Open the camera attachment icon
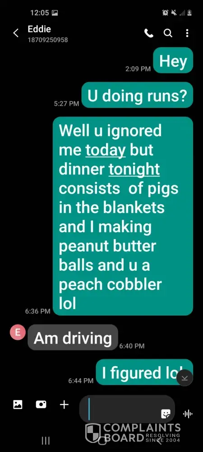 pos(41,405)
